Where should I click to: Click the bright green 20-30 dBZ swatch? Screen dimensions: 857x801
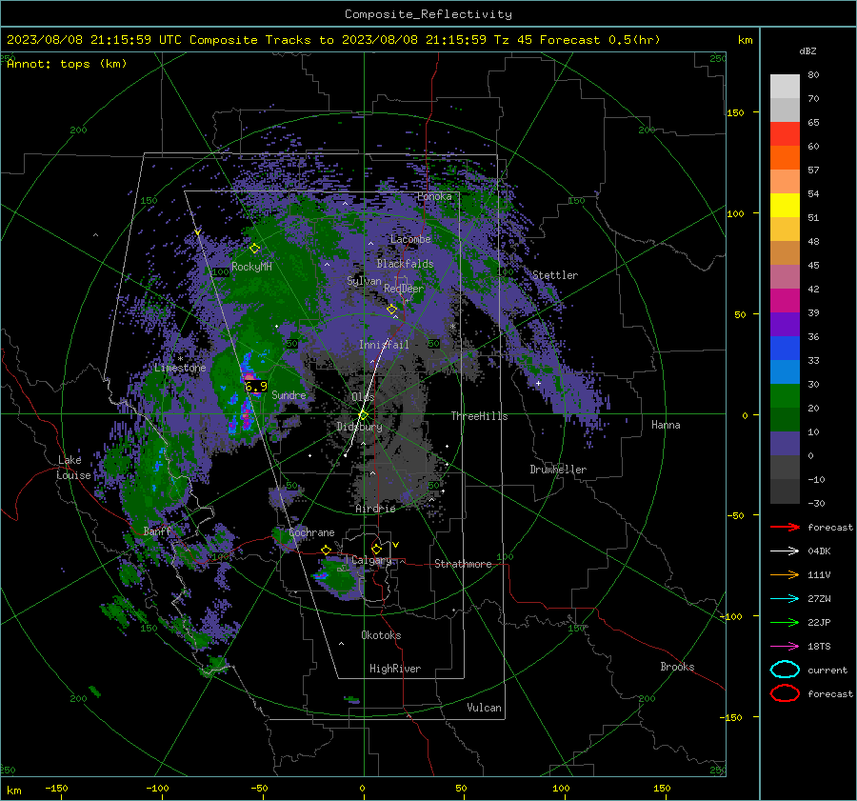[x=785, y=396]
